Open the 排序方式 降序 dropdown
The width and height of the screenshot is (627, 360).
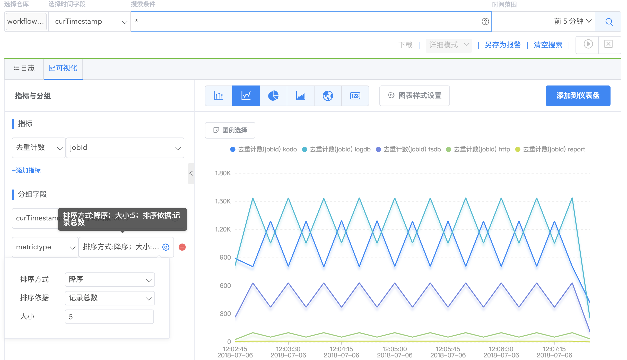click(110, 280)
